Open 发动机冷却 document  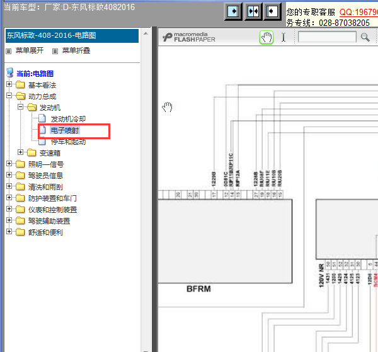click(x=68, y=119)
